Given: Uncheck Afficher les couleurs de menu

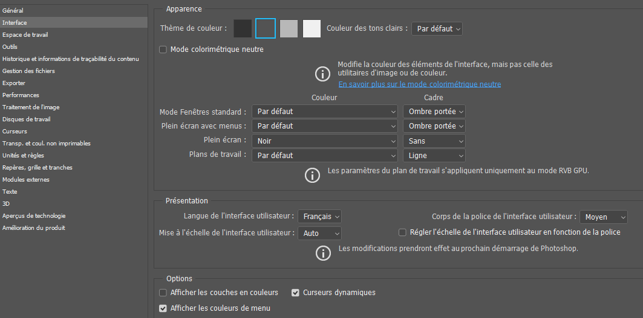Looking at the screenshot, I should point(163,308).
